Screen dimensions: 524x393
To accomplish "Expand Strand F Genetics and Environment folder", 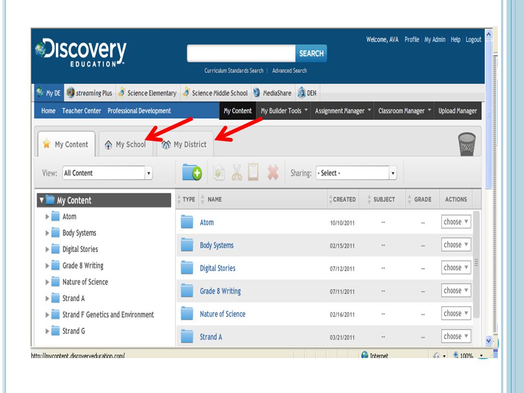I will (x=47, y=315).
